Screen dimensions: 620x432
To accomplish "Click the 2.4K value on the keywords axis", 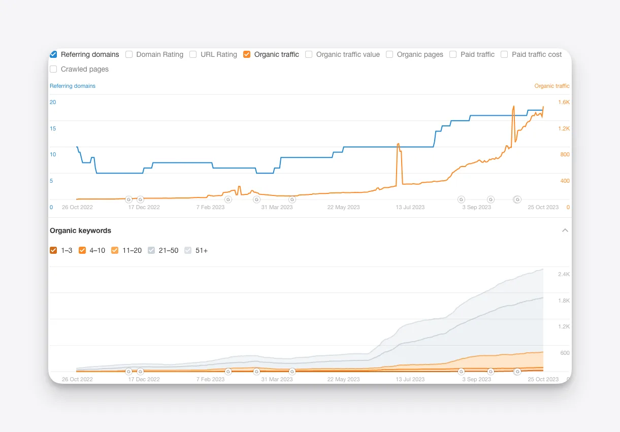I will (564, 274).
